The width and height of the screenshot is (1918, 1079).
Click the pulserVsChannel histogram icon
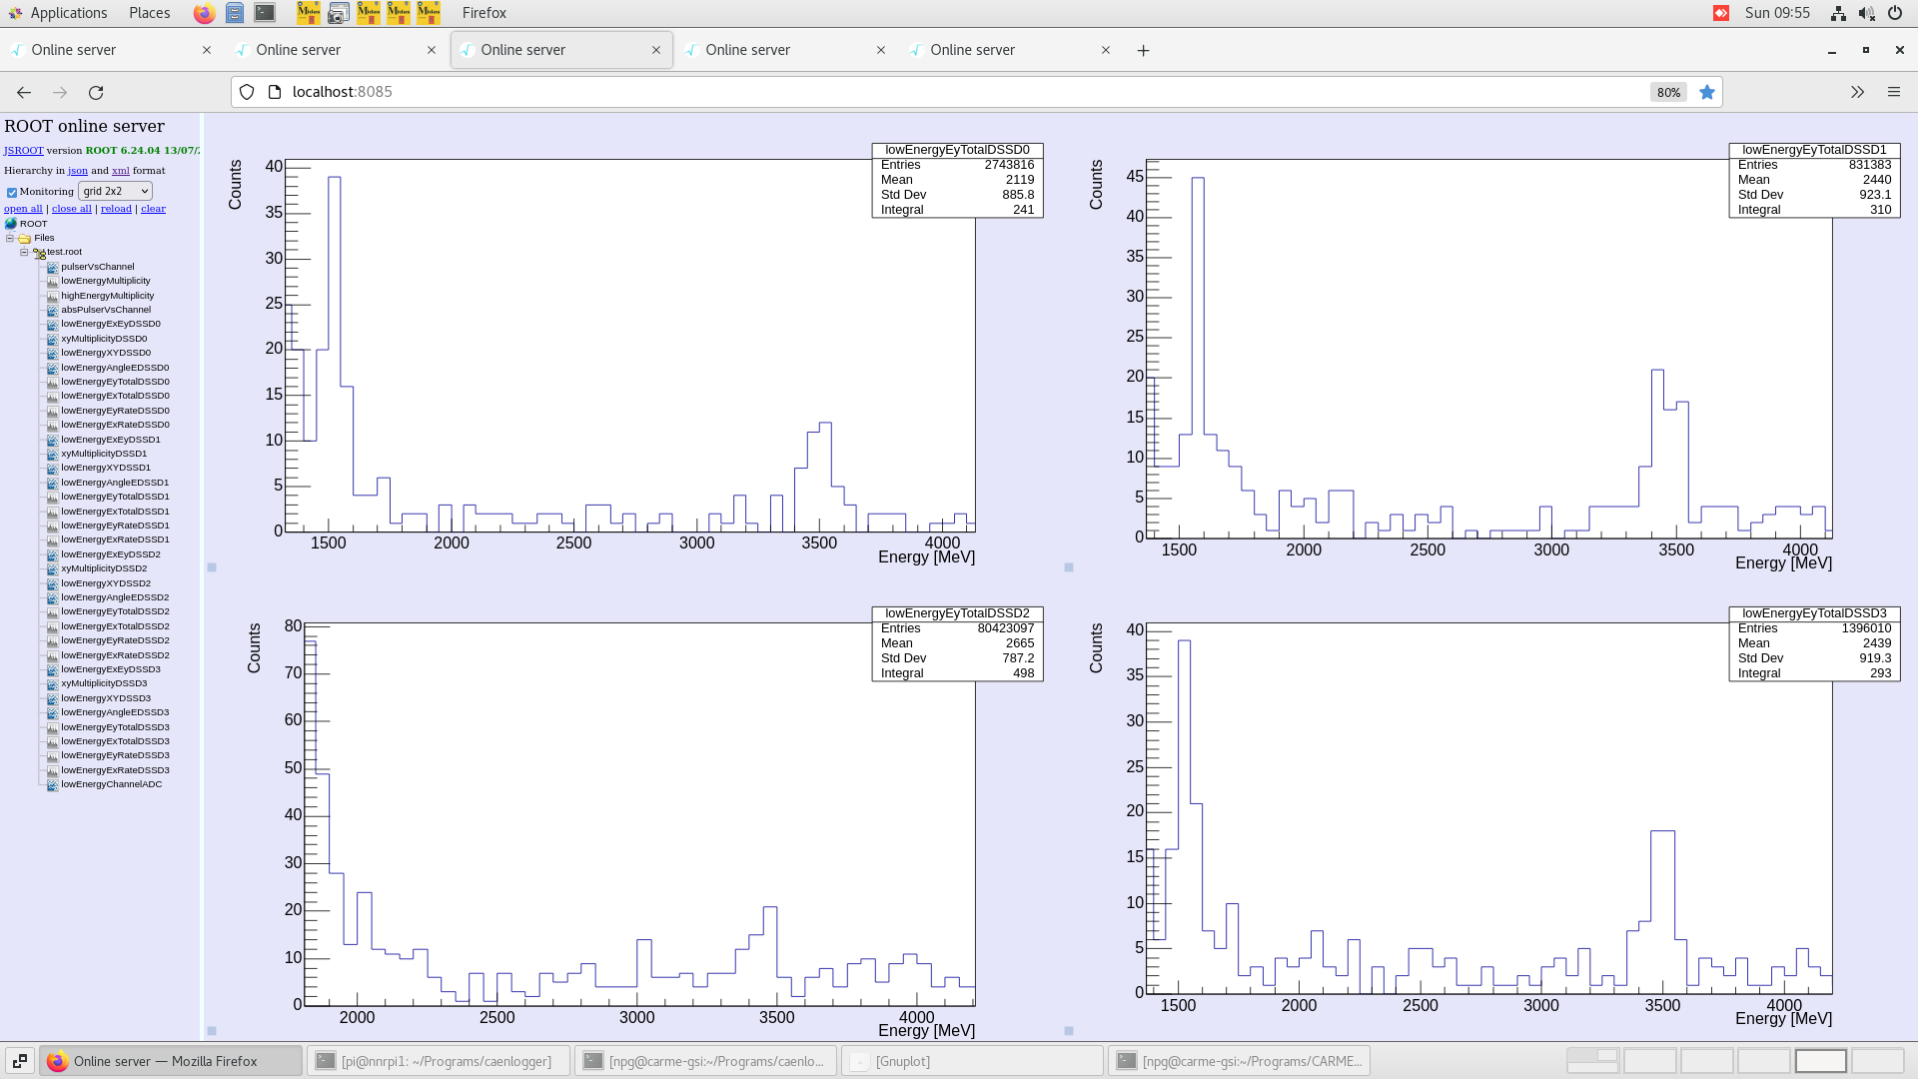[51, 266]
